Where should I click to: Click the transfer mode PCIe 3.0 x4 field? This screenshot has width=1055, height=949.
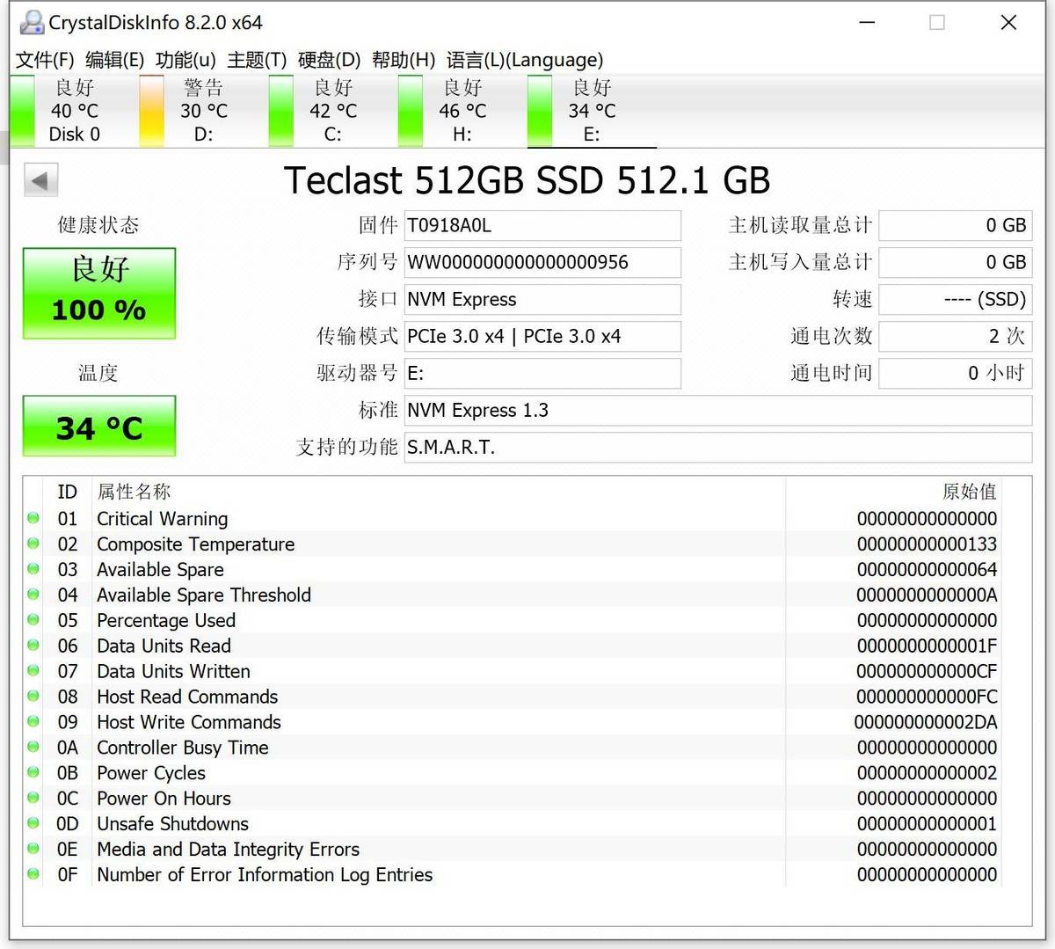(542, 336)
